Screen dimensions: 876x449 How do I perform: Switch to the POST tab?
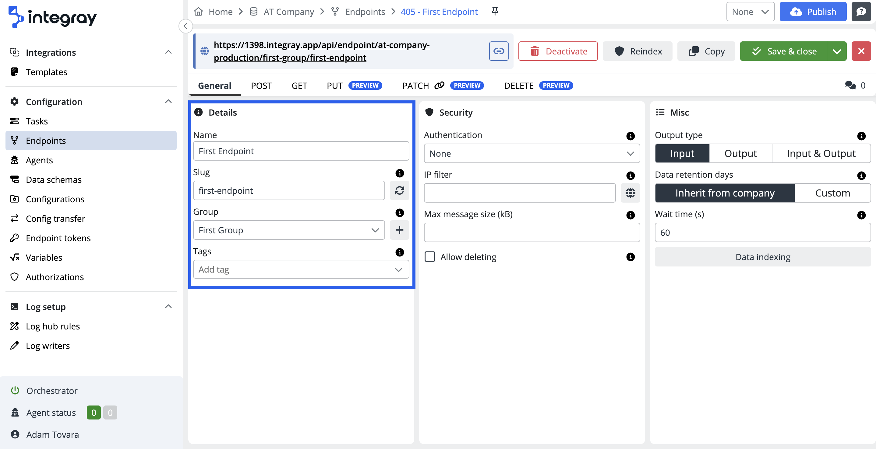click(261, 85)
